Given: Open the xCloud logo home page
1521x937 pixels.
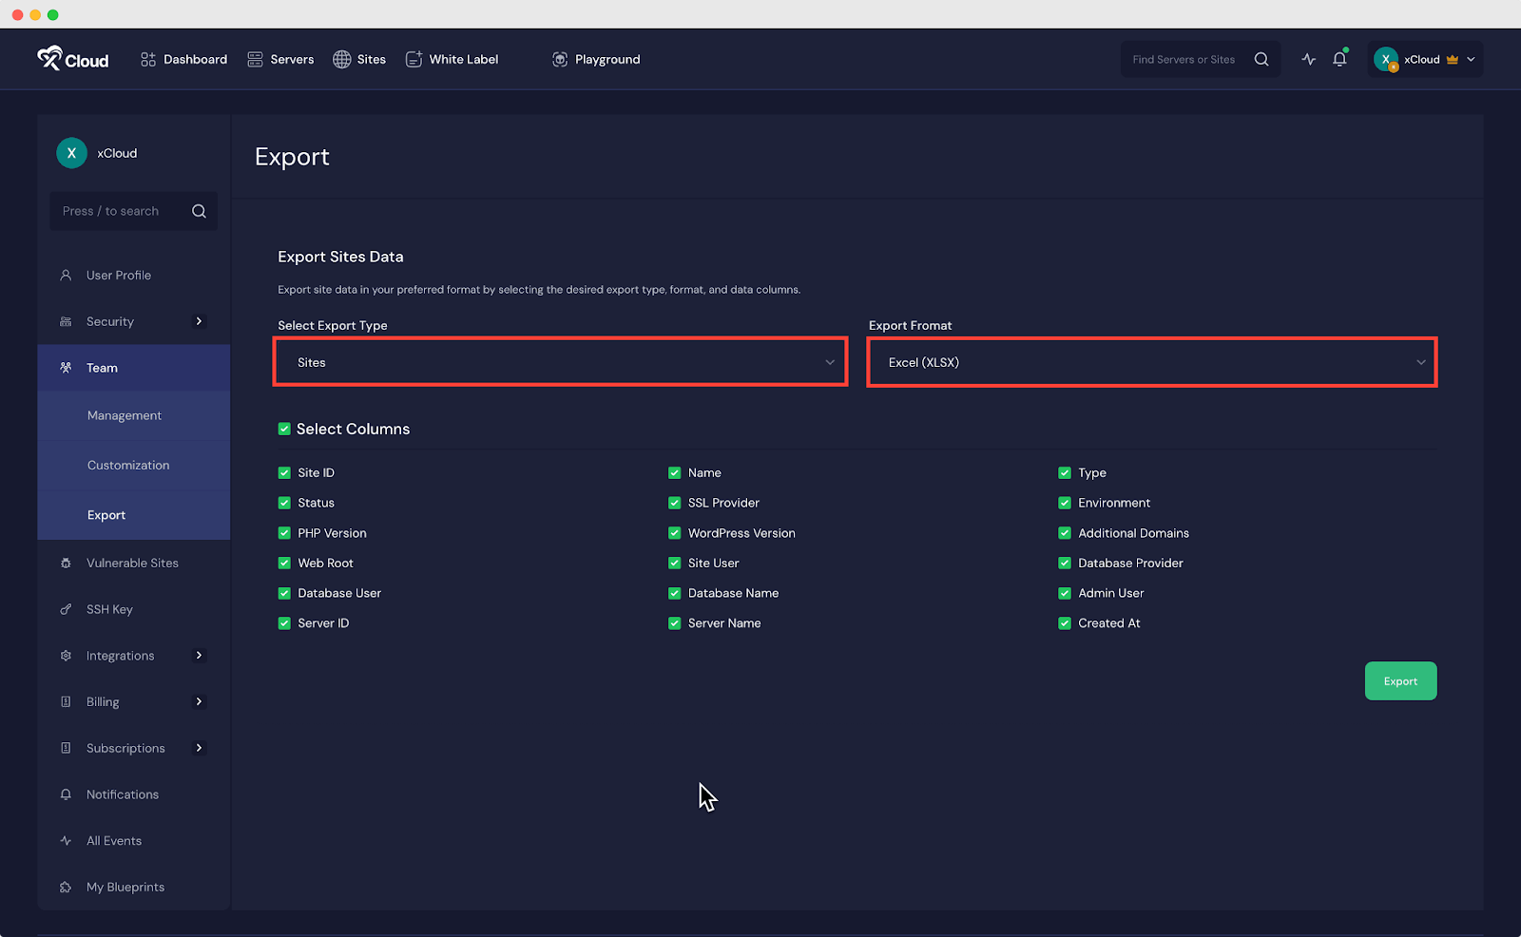Looking at the screenshot, I should [x=73, y=59].
